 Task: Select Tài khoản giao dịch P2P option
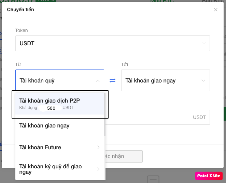click(x=50, y=101)
